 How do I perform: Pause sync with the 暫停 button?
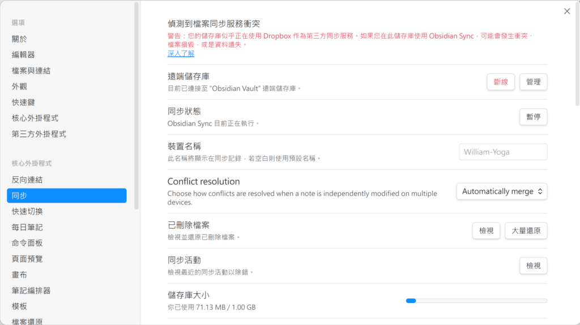(x=533, y=117)
